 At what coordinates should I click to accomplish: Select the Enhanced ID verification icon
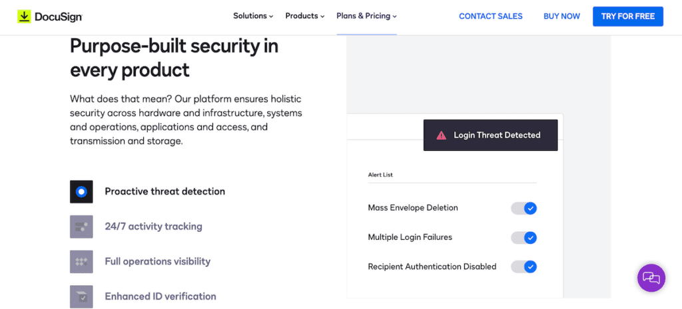tap(81, 297)
